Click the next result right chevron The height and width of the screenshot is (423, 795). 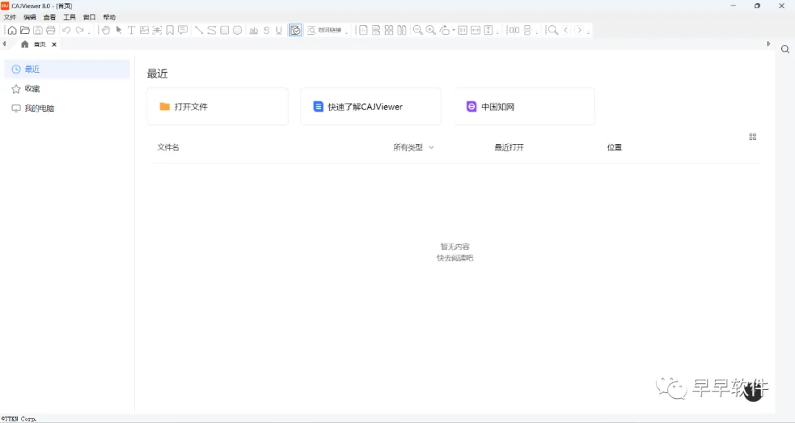579,30
